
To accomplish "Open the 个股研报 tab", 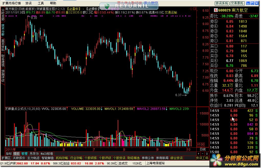I will (x=90, y=158).
